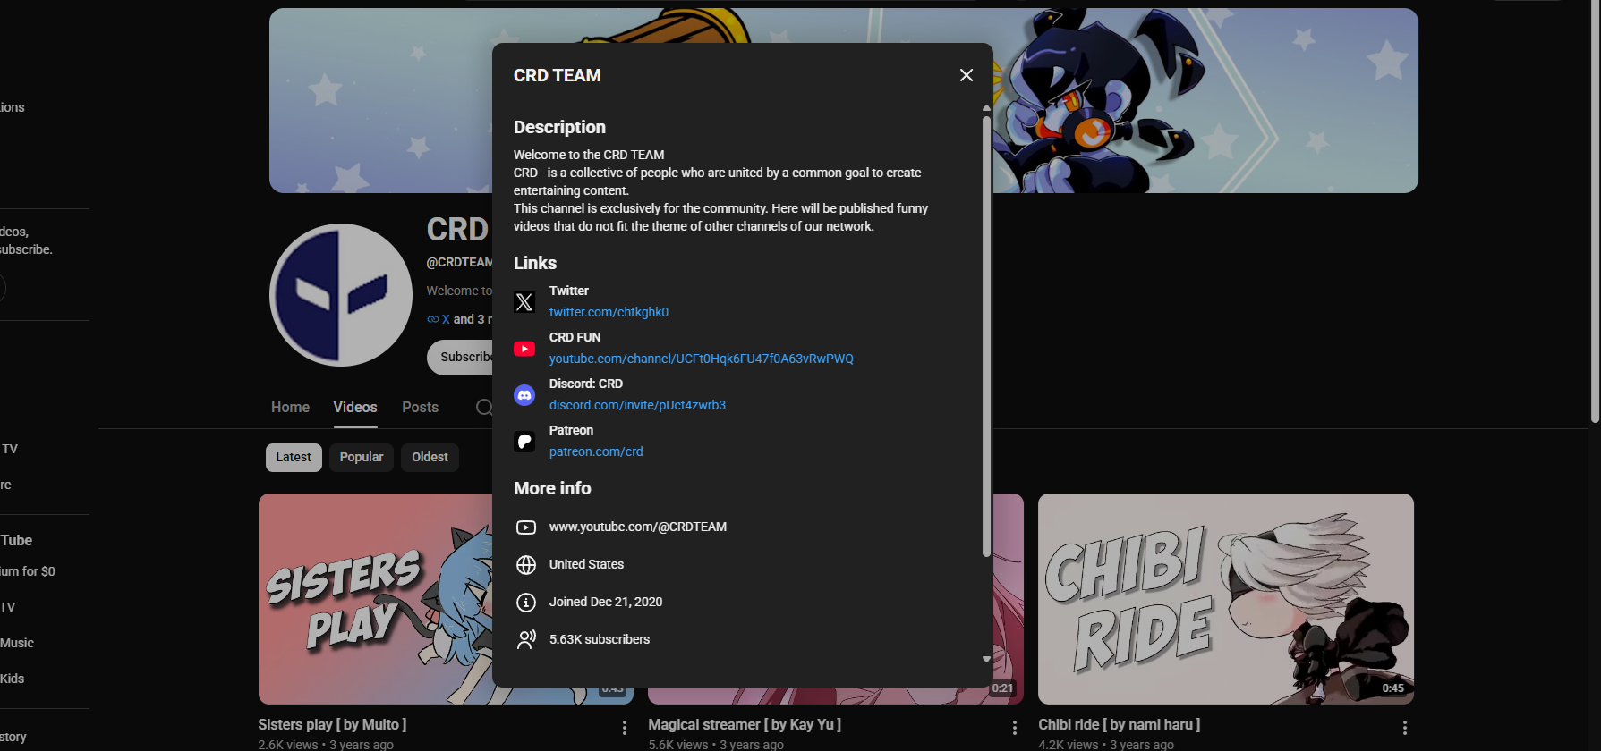The width and height of the screenshot is (1601, 751).
Task: Click the YouTube icon beside CRD FUN
Action: click(x=524, y=349)
